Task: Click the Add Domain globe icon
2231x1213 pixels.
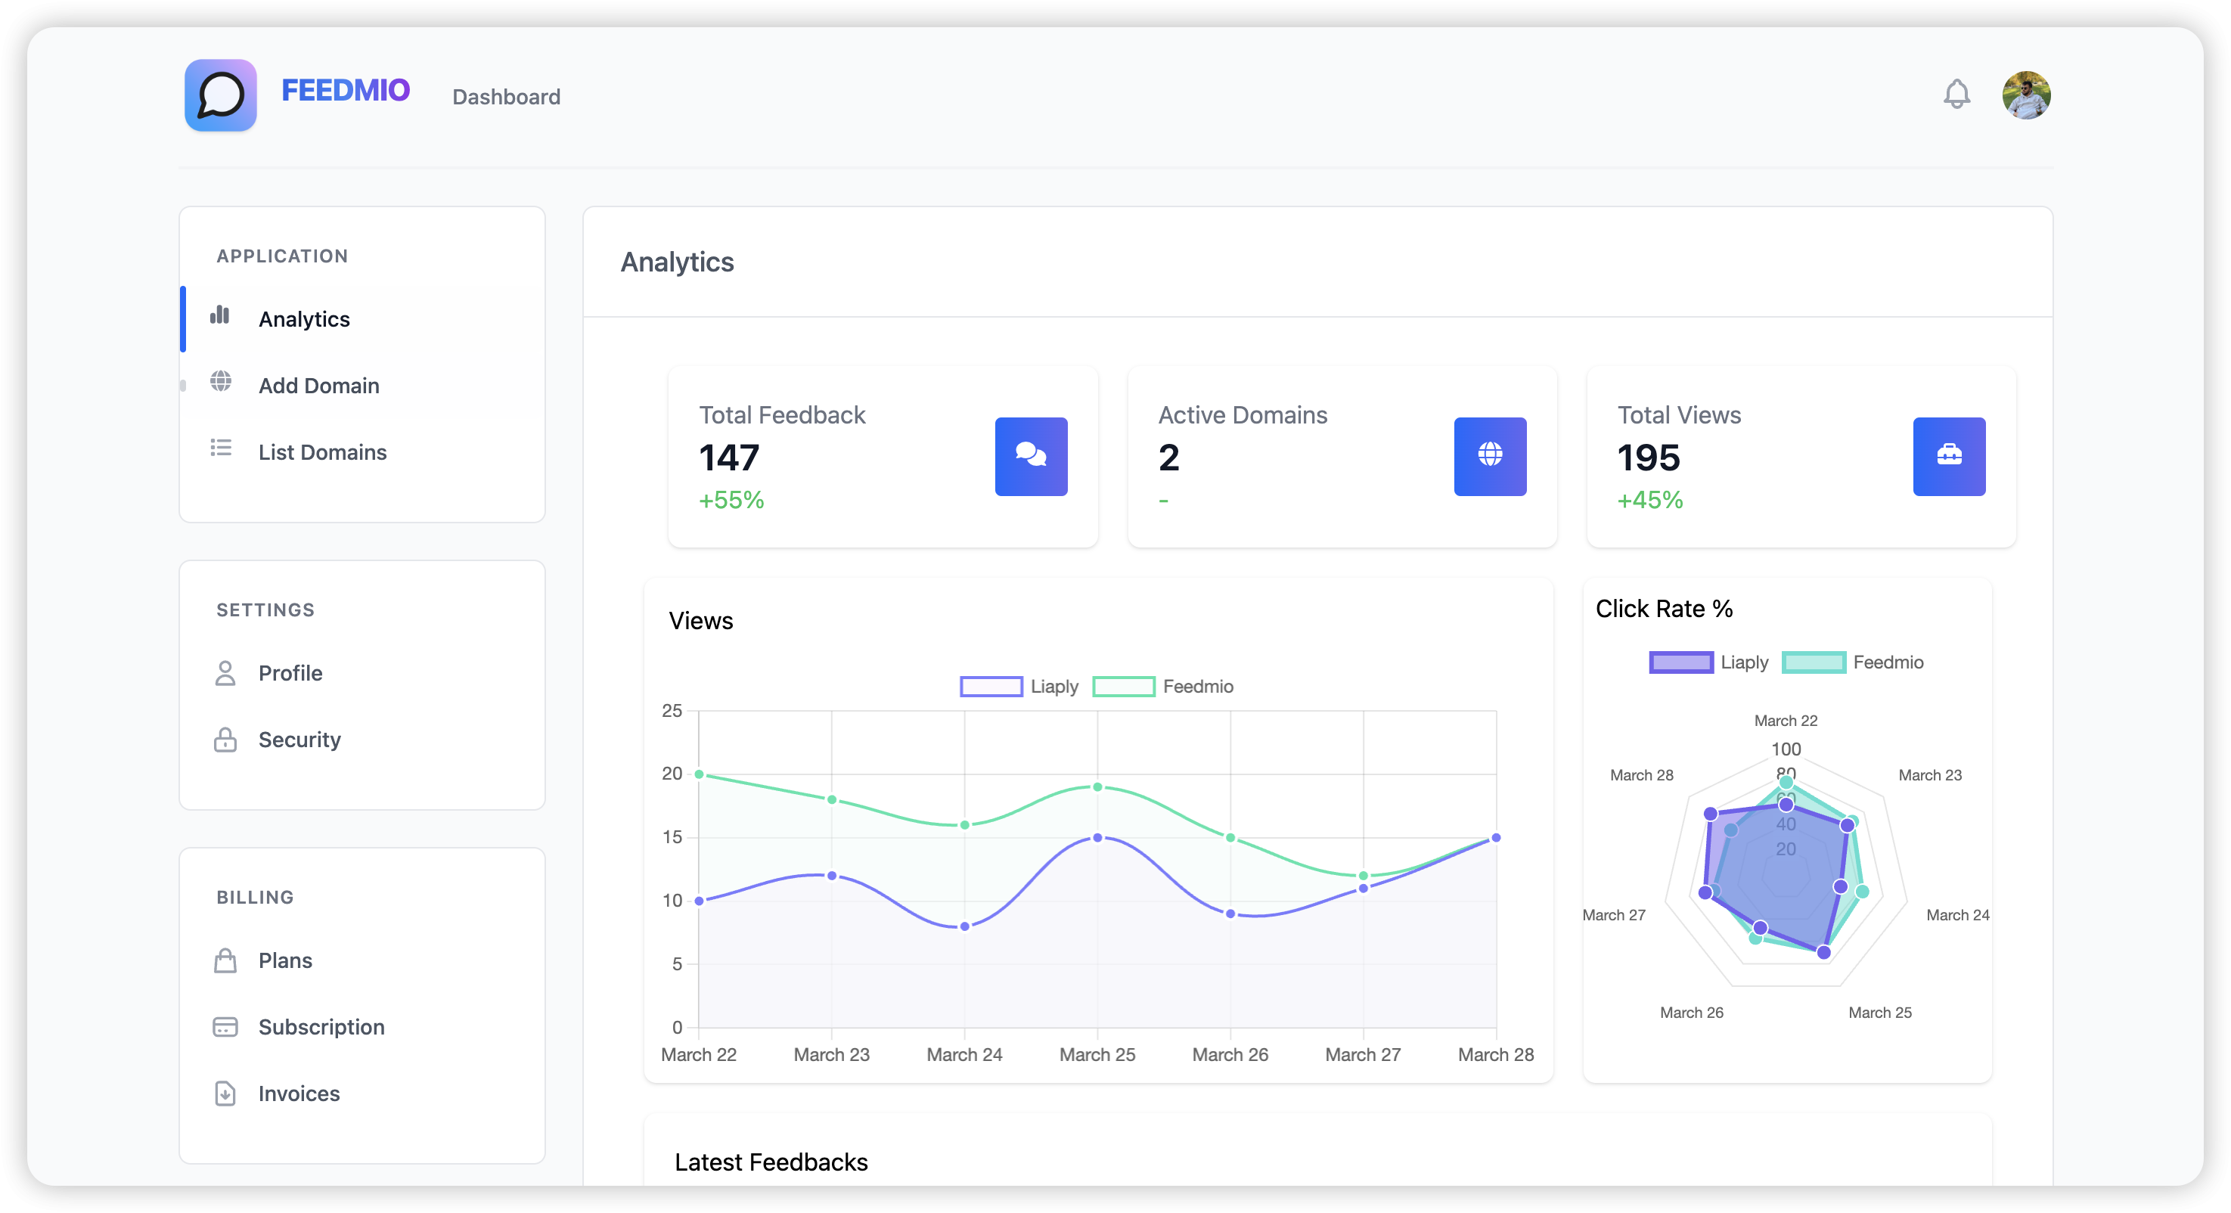Action: 221,381
